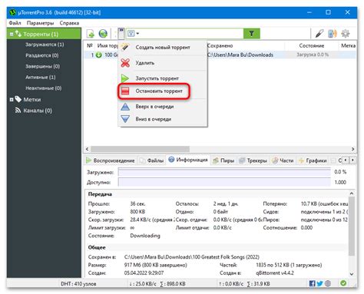Viewport: 364px width, 294px height.
Task: Switch to the 'Файлы' tab
Action: click(151, 160)
